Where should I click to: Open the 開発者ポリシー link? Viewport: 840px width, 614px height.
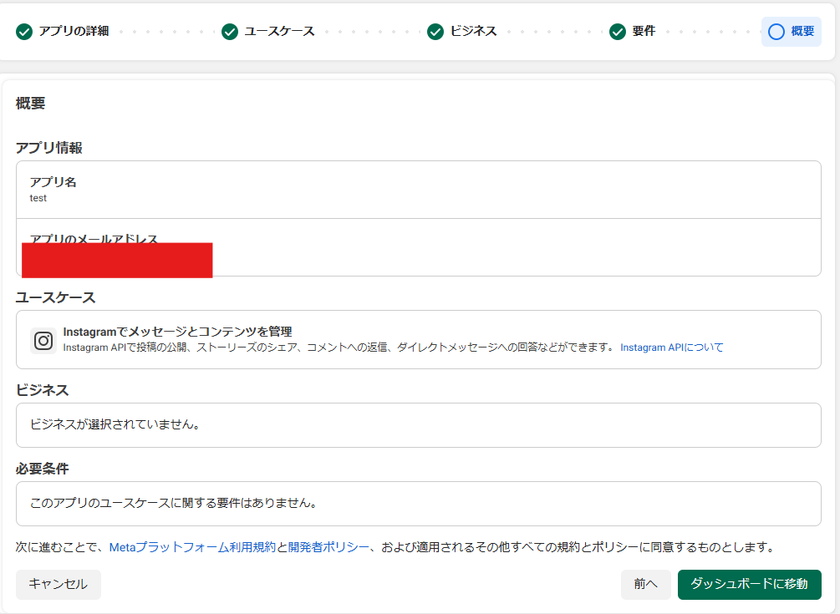pos(329,547)
